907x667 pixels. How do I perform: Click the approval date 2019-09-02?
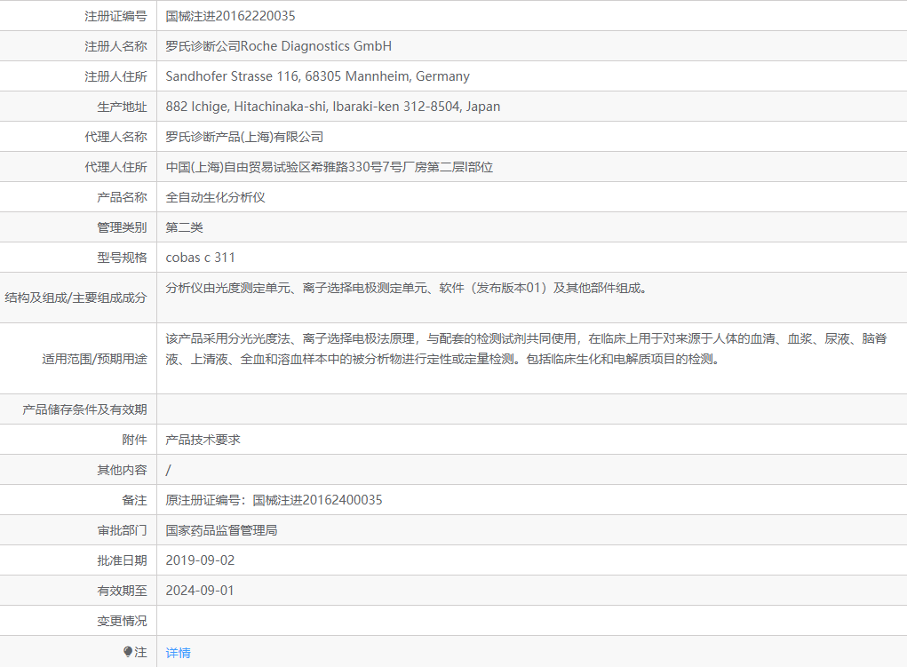[200, 560]
